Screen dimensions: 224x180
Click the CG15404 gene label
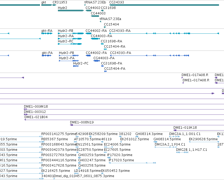[111, 24]
